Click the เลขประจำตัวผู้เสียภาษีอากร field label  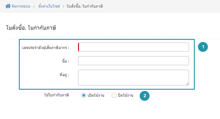pos(46,48)
